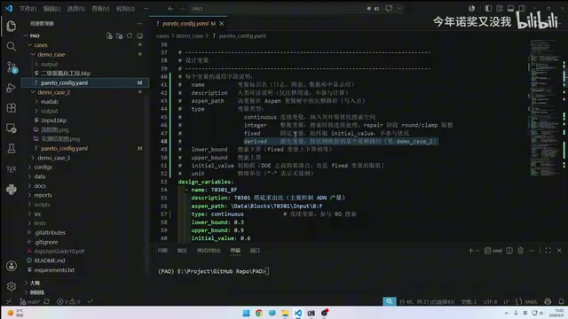Open README.md in explorer

click(50, 261)
